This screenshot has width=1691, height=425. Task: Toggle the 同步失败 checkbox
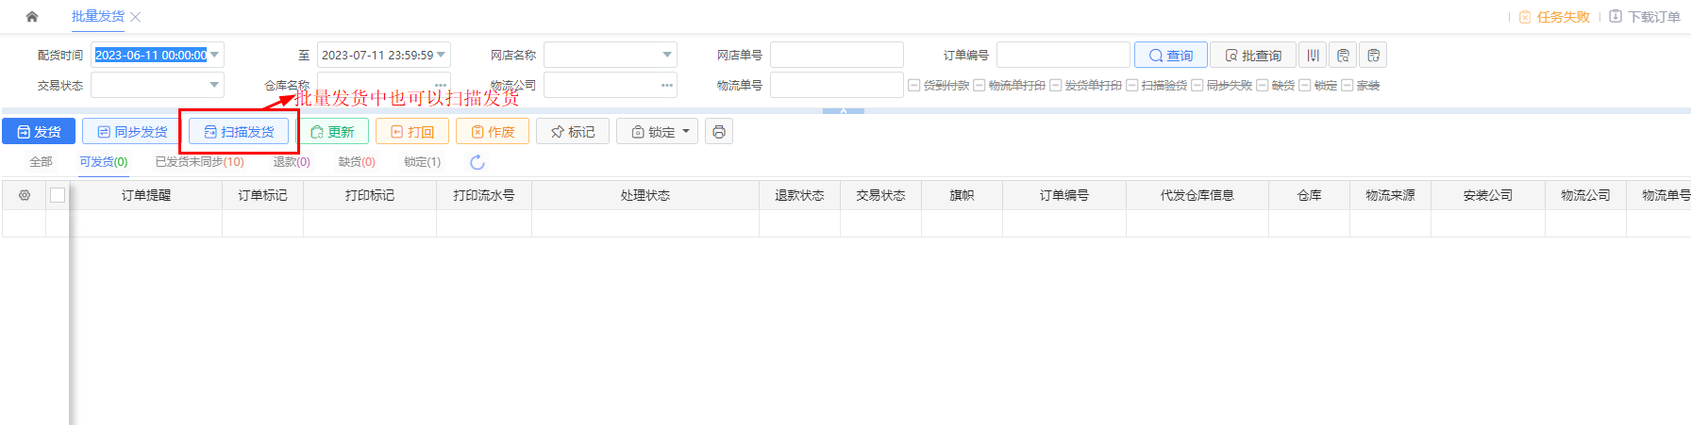click(x=1197, y=86)
